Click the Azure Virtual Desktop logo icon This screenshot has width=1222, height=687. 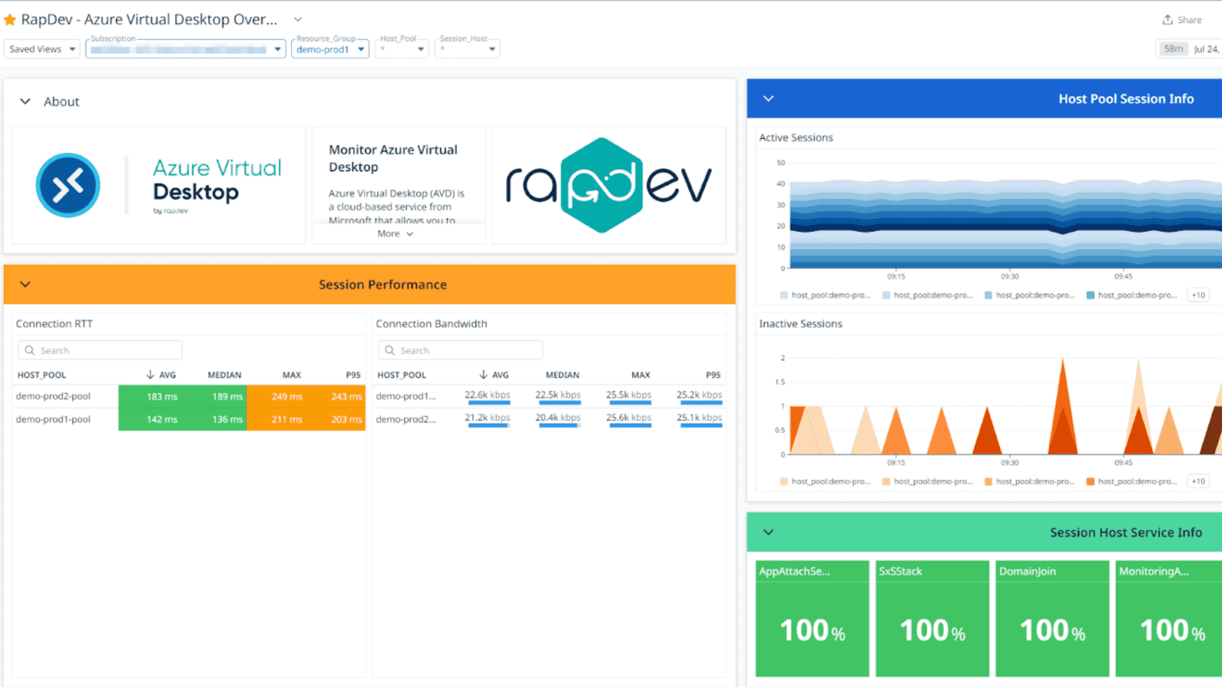(68, 185)
